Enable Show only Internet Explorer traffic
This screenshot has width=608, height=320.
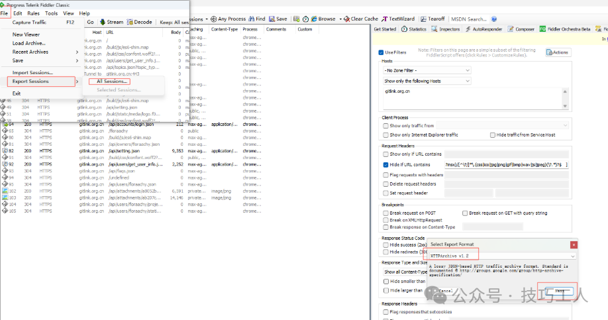pos(385,135)
